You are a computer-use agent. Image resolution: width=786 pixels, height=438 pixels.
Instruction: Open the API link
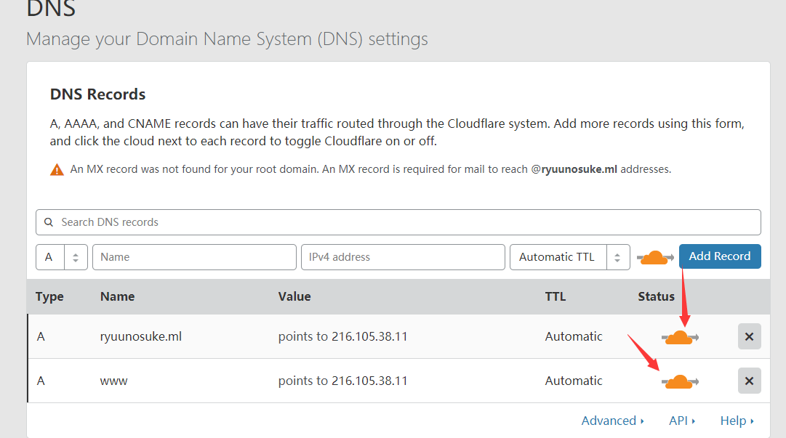coord(682,421)
